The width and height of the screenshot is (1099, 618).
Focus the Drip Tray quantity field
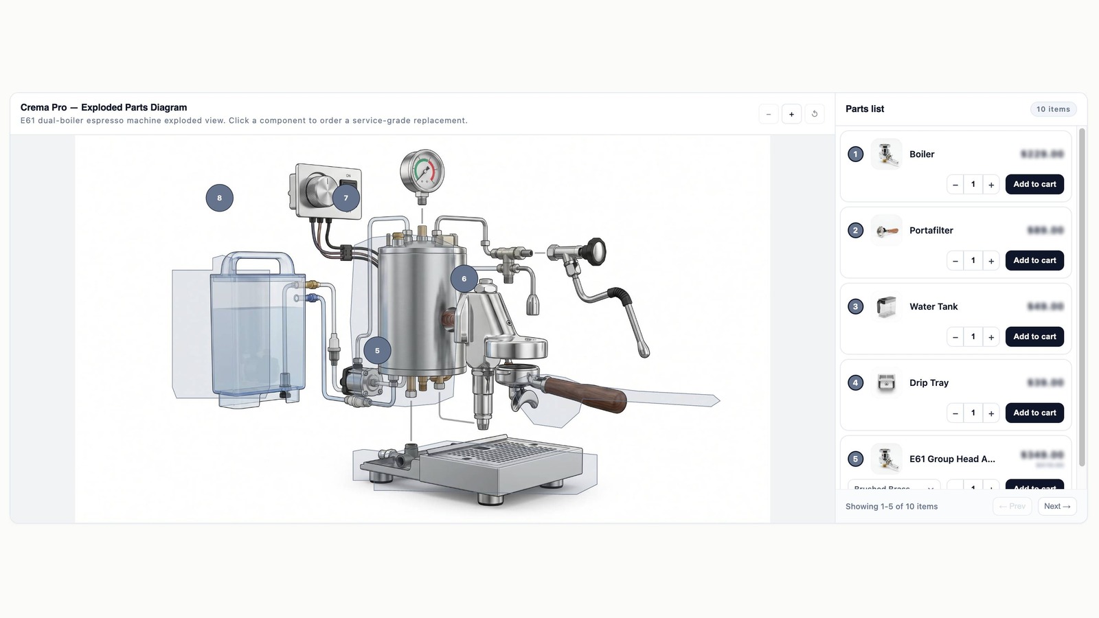973,413
